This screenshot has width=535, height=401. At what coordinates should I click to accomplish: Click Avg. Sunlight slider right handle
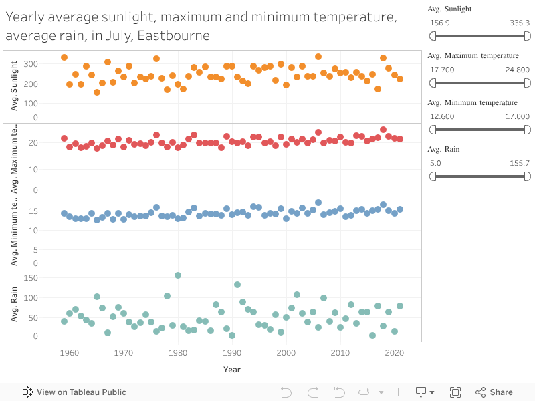527,36
